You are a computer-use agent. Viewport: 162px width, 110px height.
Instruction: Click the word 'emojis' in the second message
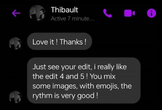tap(107, 86)
